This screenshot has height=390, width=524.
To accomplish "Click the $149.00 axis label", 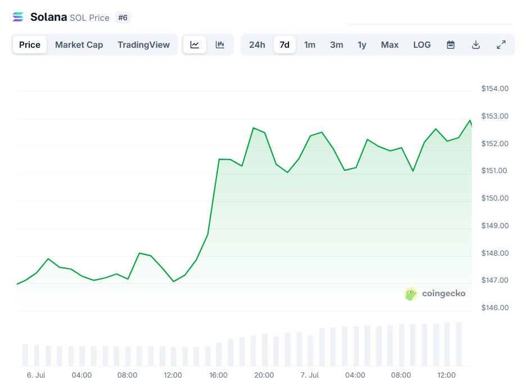I will [495, 226].
